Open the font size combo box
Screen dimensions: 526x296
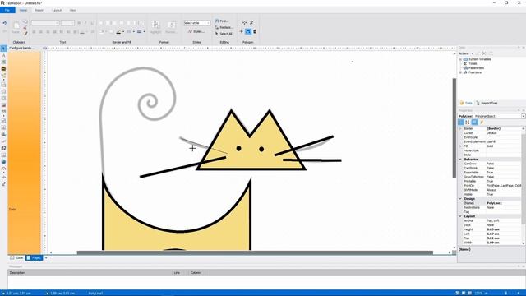(67, 23)
